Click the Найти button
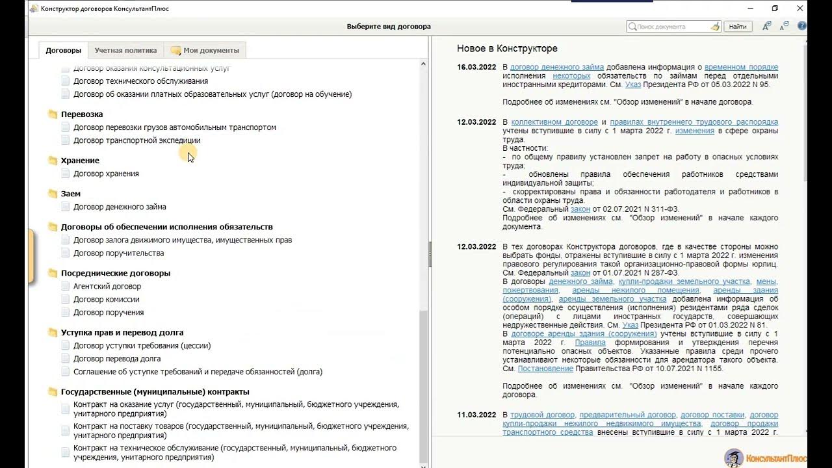The height and width of the screenshot is (468, 832). [738, 27]
